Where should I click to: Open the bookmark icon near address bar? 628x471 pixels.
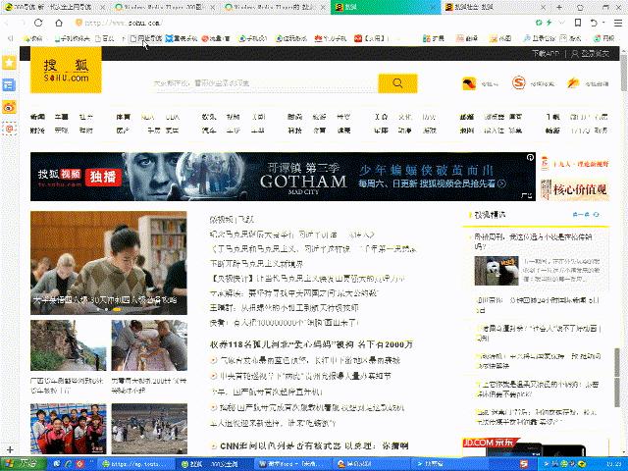tap(578, 23)
